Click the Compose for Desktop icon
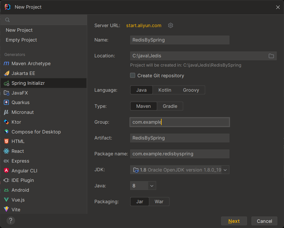Image resolution: width=284 pixels, height=228 pixels. [6, 131]
